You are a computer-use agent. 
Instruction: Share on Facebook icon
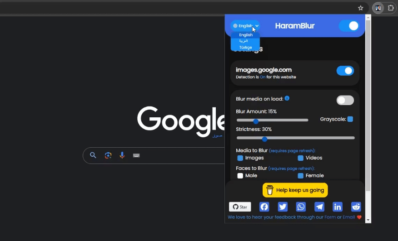coord(264,207)
